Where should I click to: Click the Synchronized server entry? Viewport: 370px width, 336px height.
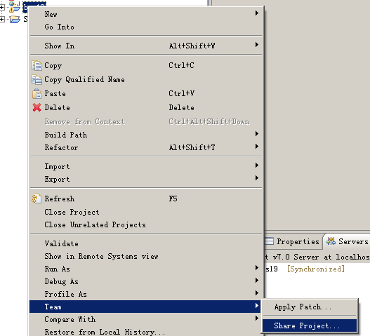coord(316,269)
